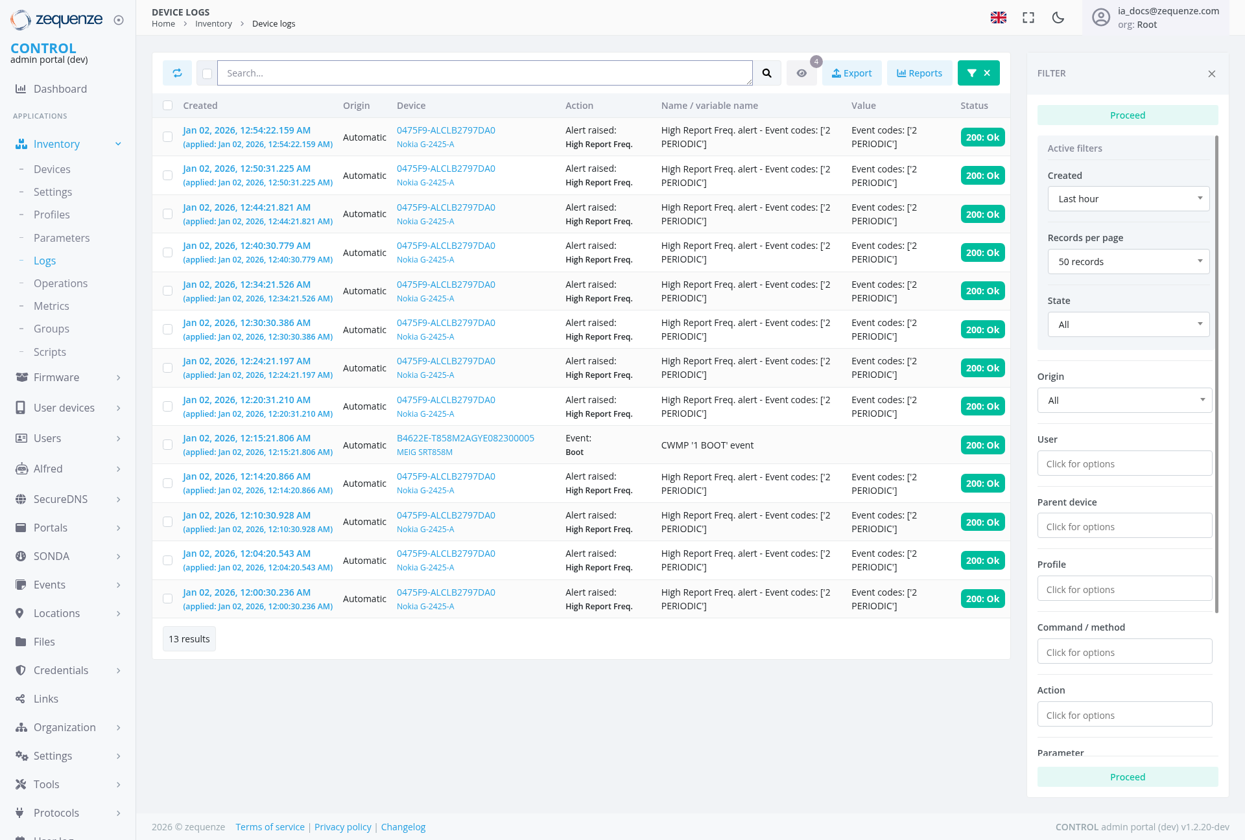
Task: Enter fullscreen mode icon
Action: (1028, 17)
